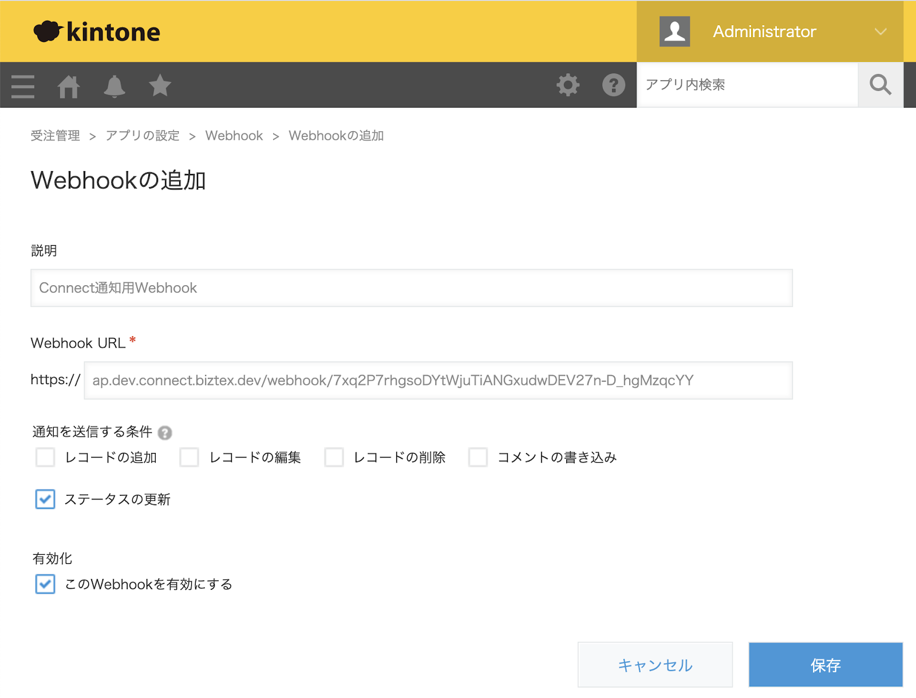
Task: Focus the アプリ内検索 search box
Action: (747, 85)
